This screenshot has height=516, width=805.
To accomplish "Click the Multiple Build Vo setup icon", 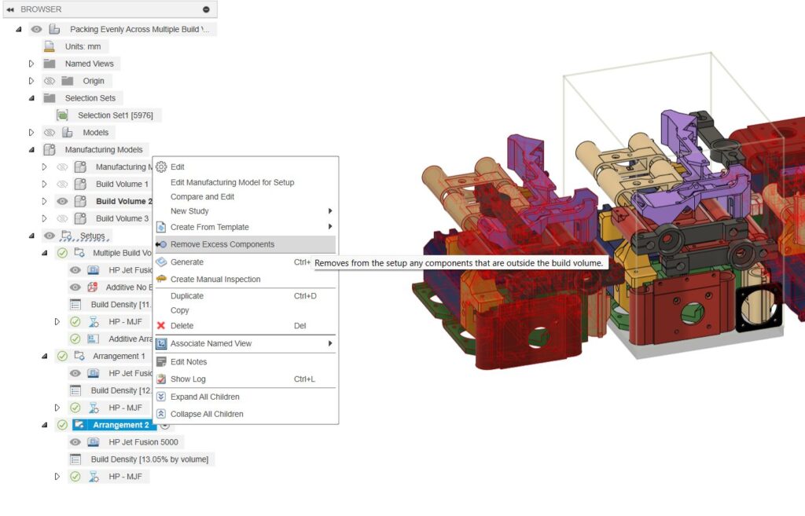I will coord(79,253).
